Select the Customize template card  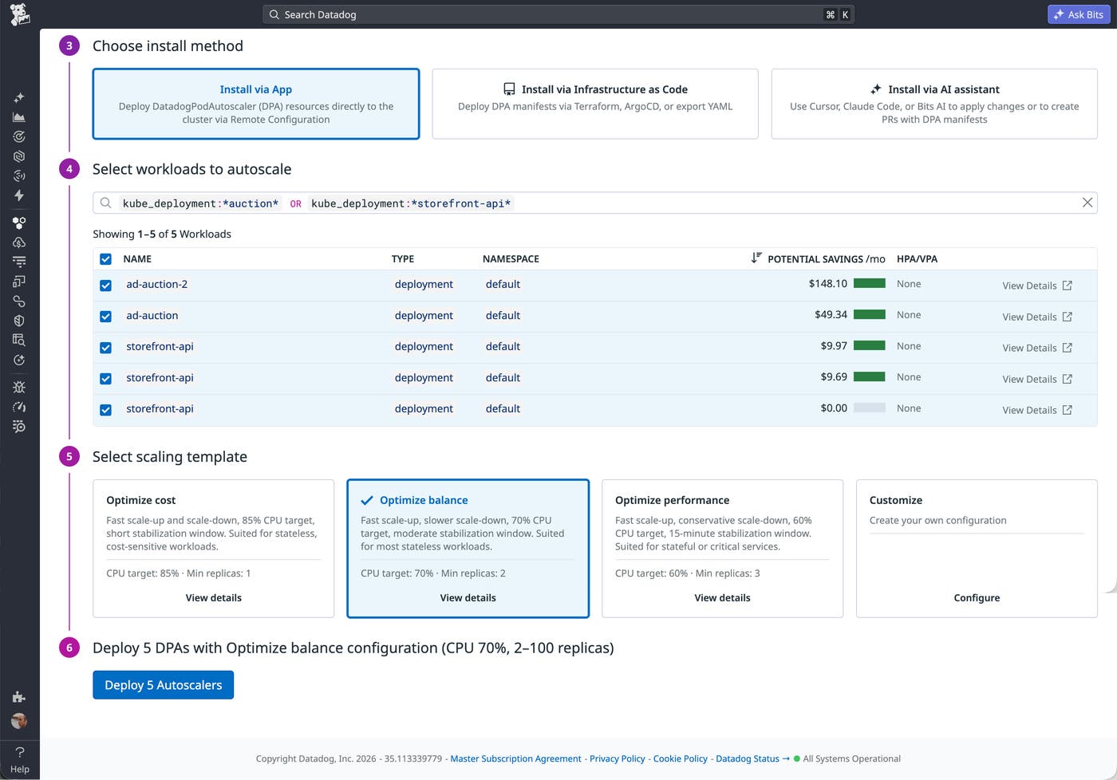(x=977, y=548)
